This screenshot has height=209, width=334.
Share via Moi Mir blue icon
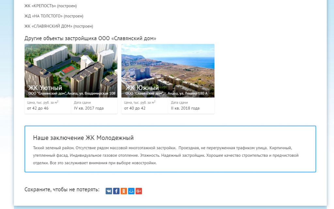point(131,191)
